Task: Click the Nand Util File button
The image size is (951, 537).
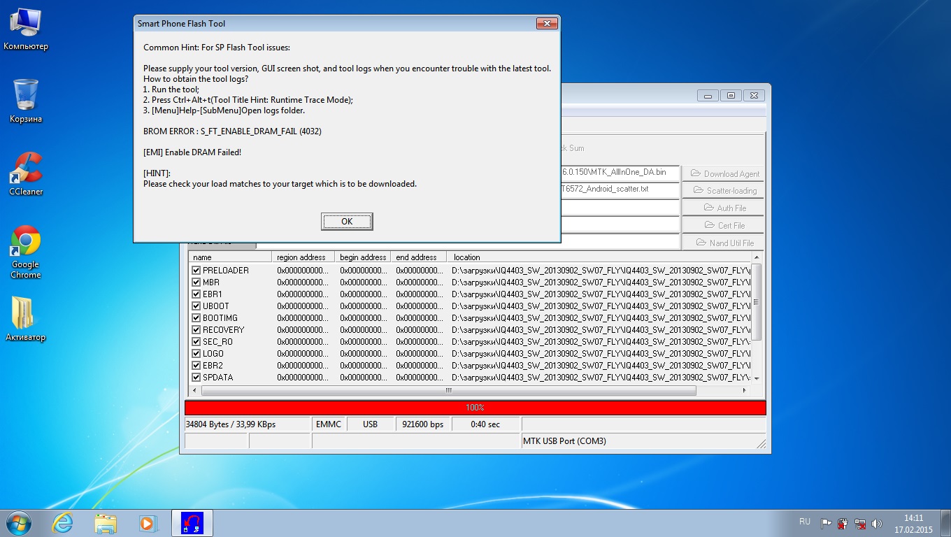Action: (723, 243)
